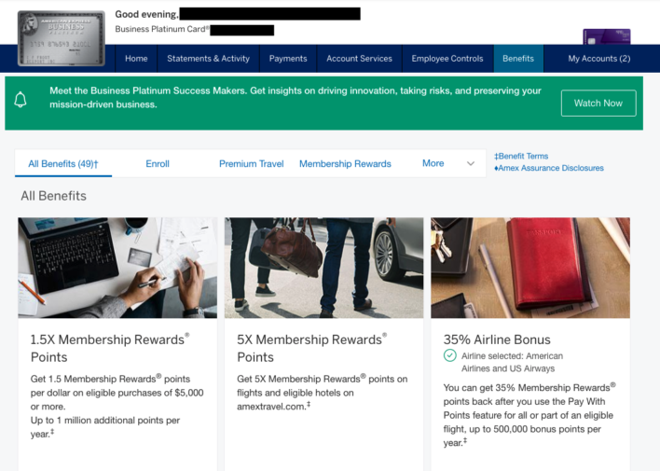Viewport: 660px width, 471px height.
Task: Open Employee Controls
Action: 447,59
